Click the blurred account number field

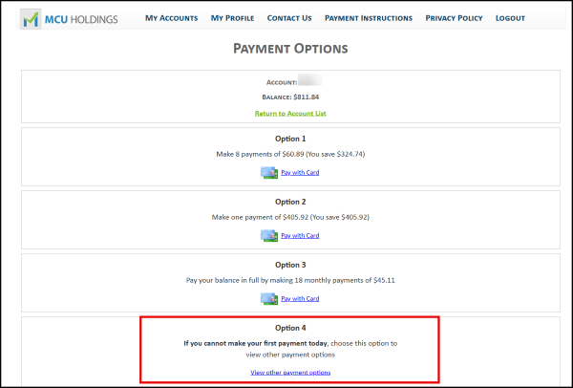[x=310, y=80]
